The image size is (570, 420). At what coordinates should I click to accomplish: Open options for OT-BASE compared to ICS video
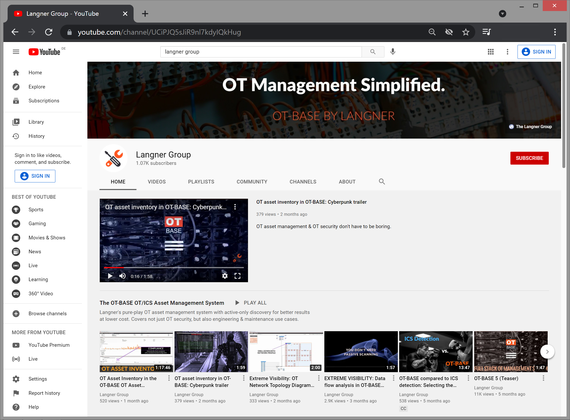[x=468, y=378]
